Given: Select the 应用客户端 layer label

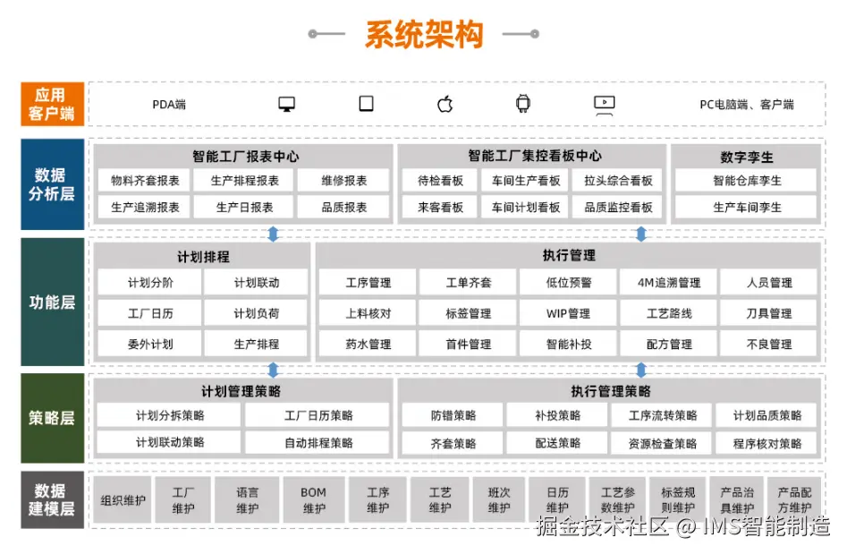Looking at the screenshot, I should point(53,104).
